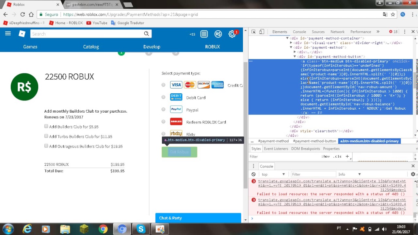Click the Robux R$ icon in header
418x235 pixels.
(218, 34)
